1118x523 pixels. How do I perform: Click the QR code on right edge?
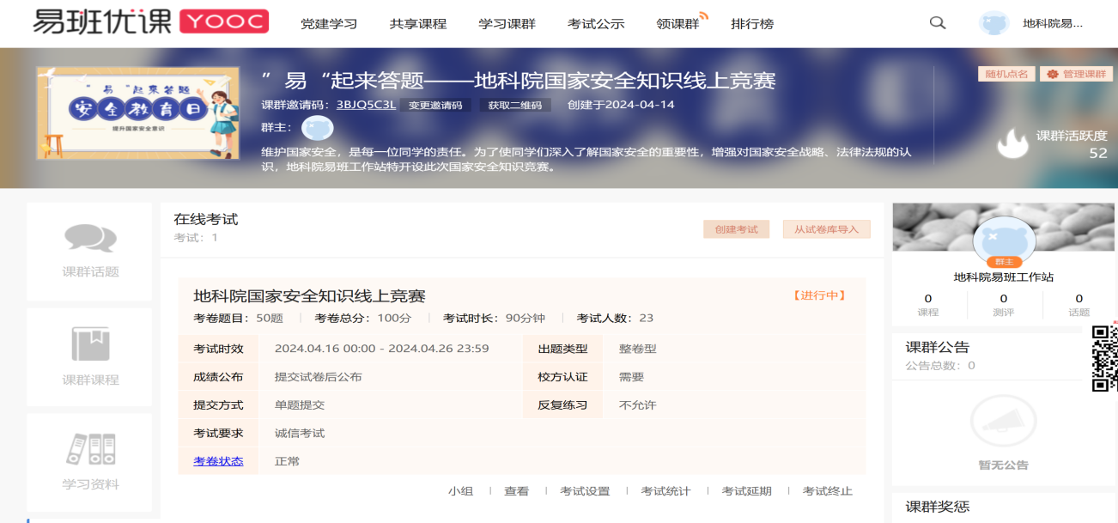coord(1103,357)
